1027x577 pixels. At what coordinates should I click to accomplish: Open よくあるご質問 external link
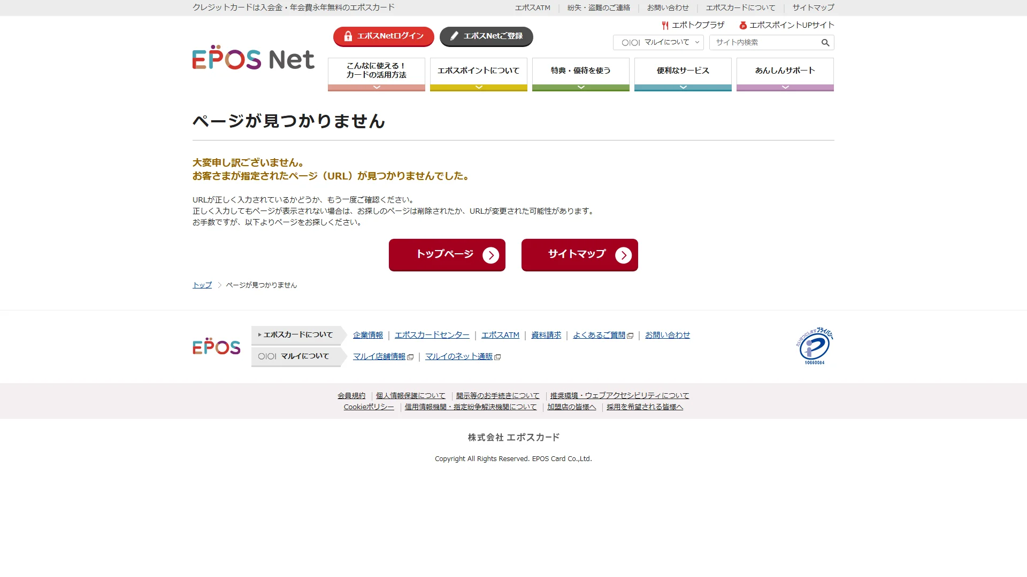pyautogui.click(x=603, y=335)
